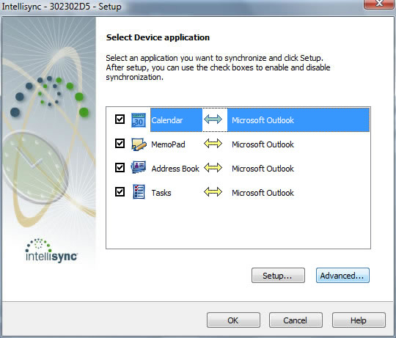Click the MemoPad notepad icon
This screenshot has height=338, width=396.
(139, 144)
